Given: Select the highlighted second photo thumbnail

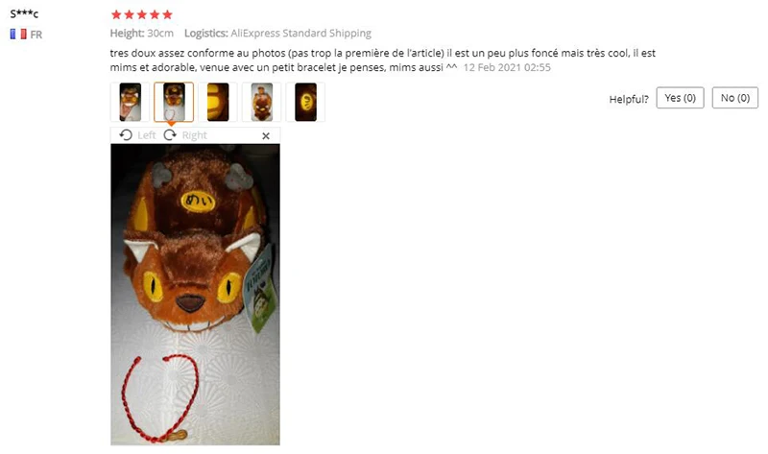Looking at the screenshot, I should point(174,102).
